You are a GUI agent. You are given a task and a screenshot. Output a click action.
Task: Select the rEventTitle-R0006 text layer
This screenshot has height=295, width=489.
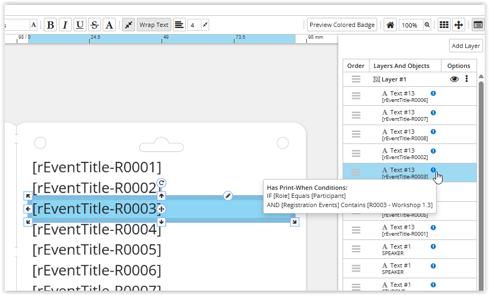click(404, 97)
